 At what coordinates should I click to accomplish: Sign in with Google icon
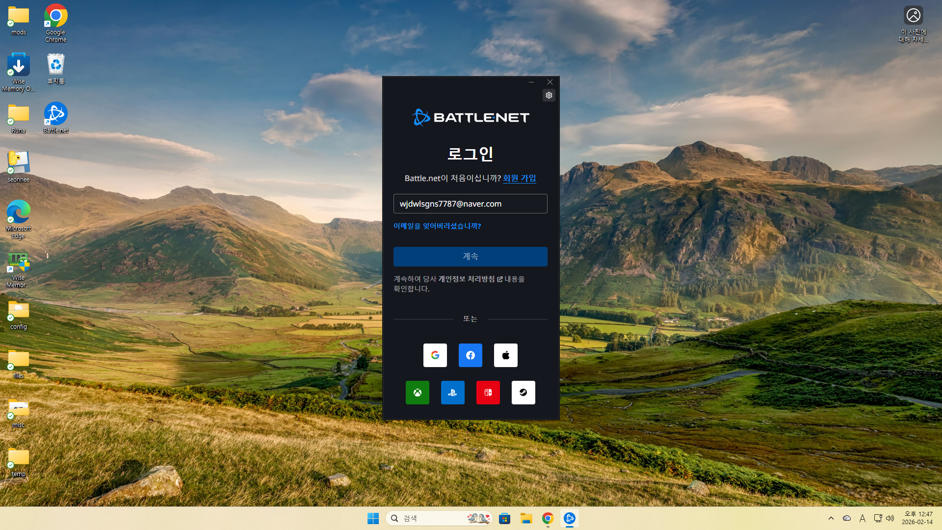435,355
